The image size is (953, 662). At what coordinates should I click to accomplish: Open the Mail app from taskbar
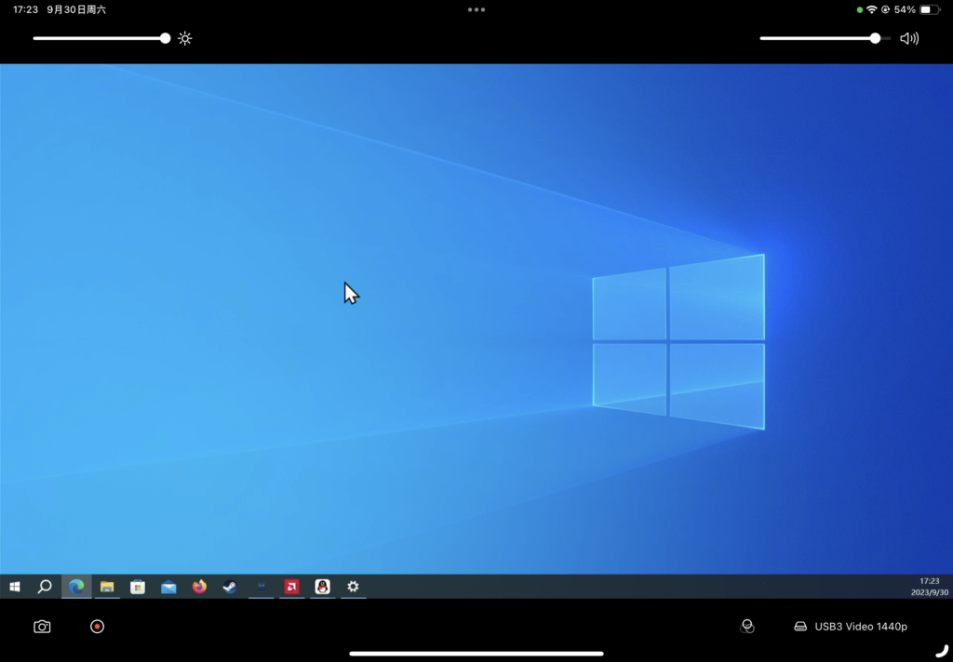pyautogui.click(x=168, y=587)
